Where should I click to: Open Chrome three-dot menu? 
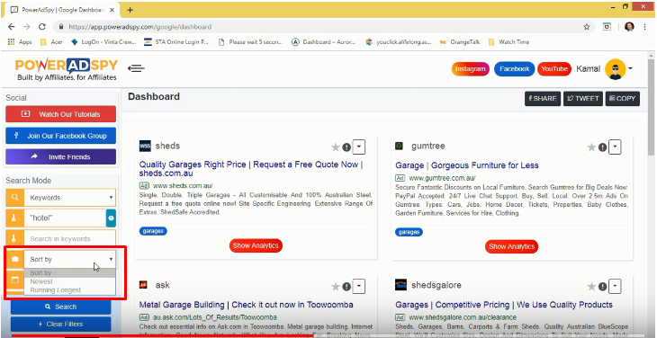point(644,27)
